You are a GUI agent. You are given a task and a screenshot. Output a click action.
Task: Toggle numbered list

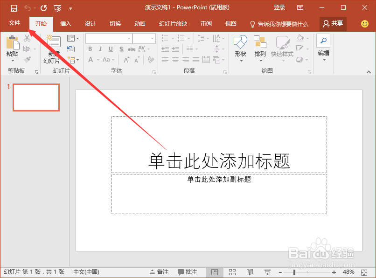pyautogui.click(x=181, y=38)
